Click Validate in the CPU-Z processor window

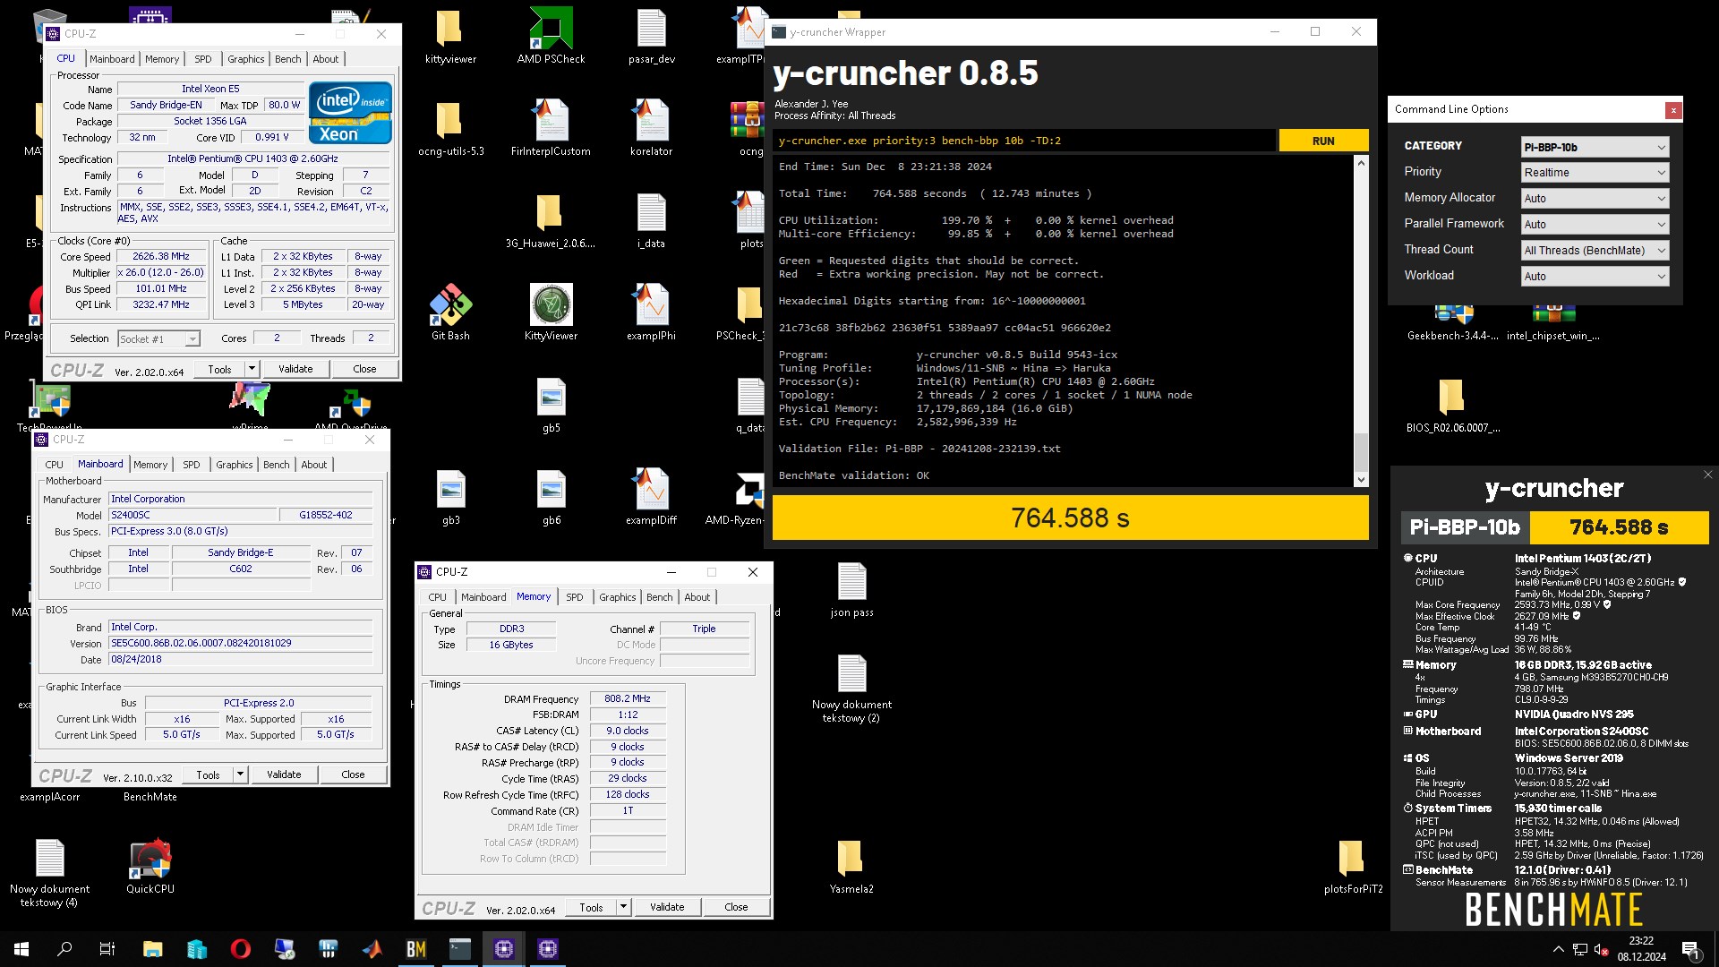tap(295, 369)
